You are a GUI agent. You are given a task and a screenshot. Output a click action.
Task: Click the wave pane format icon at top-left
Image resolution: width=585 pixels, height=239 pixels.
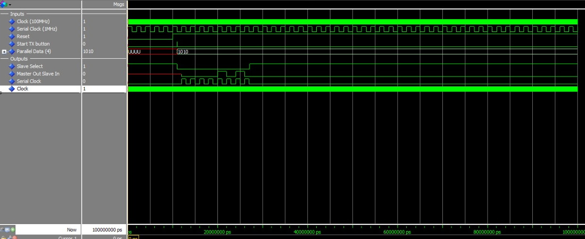[3, 4]
